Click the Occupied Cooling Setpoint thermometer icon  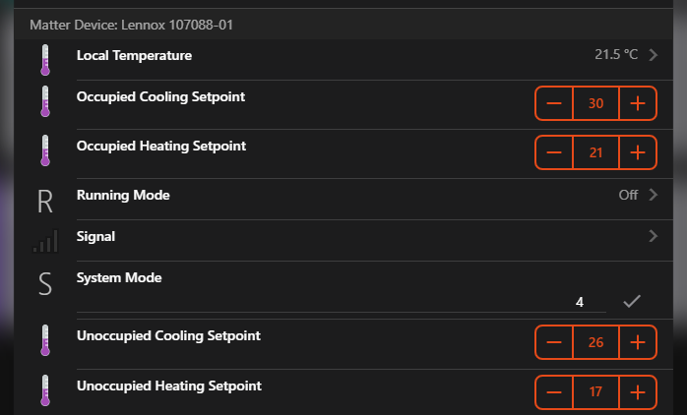point(44,102)
